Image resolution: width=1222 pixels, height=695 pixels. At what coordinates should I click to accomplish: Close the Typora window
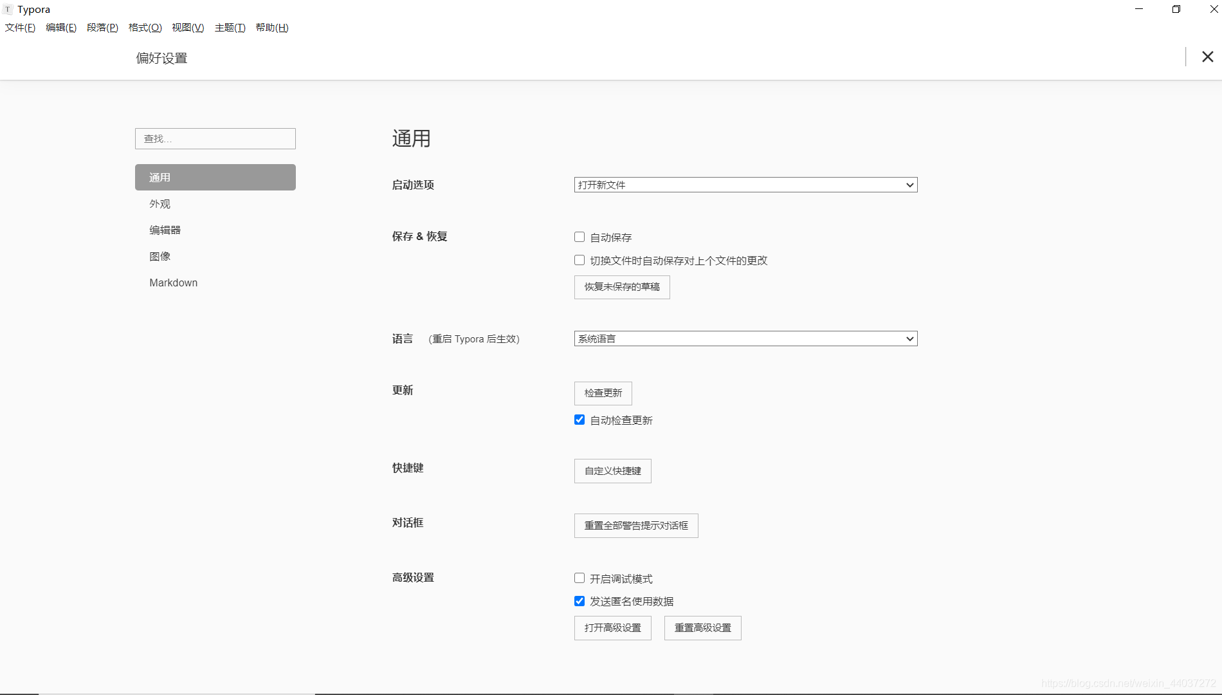[1214, 9]
